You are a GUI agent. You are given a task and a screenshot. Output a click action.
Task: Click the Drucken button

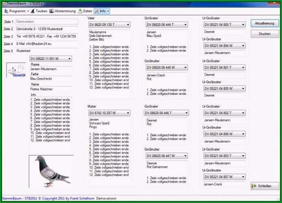[265, 34]
